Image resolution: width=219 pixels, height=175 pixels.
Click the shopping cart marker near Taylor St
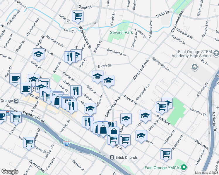click(x=29, y=142)
